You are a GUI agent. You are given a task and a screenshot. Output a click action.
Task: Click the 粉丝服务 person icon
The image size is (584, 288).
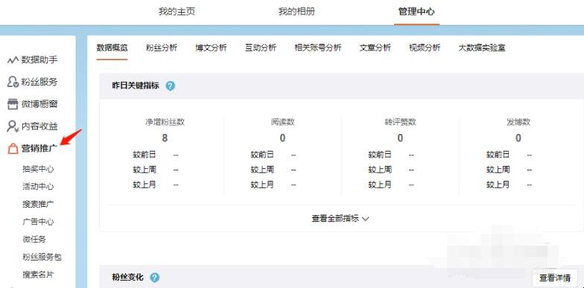pos(13,82)
